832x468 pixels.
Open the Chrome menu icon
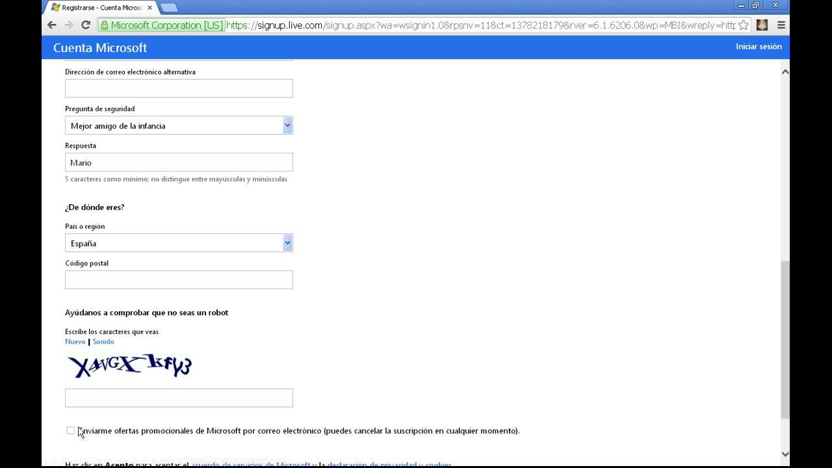point(781,25)
